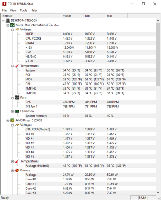Click the Utilization group icon

[17, 111]
